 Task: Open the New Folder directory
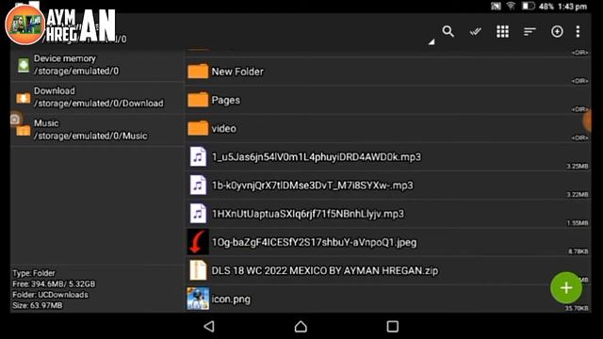[x=388, y=72]
